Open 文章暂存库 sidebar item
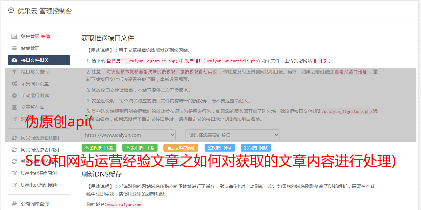 point(33,107)
